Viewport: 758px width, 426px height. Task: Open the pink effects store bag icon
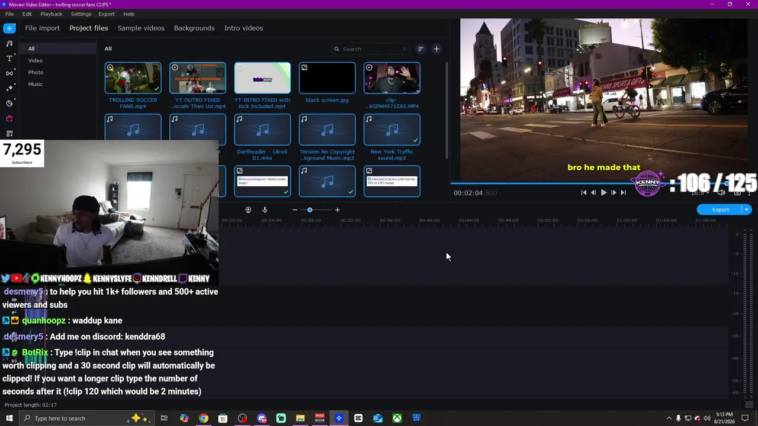click(x=9, y=118)
